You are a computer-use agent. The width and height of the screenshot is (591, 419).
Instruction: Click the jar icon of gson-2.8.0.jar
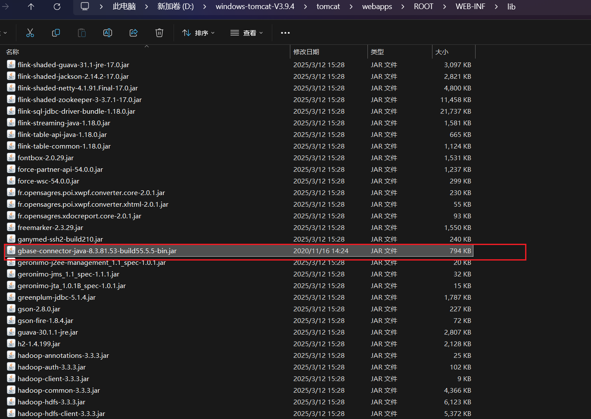tap(11, 309)
